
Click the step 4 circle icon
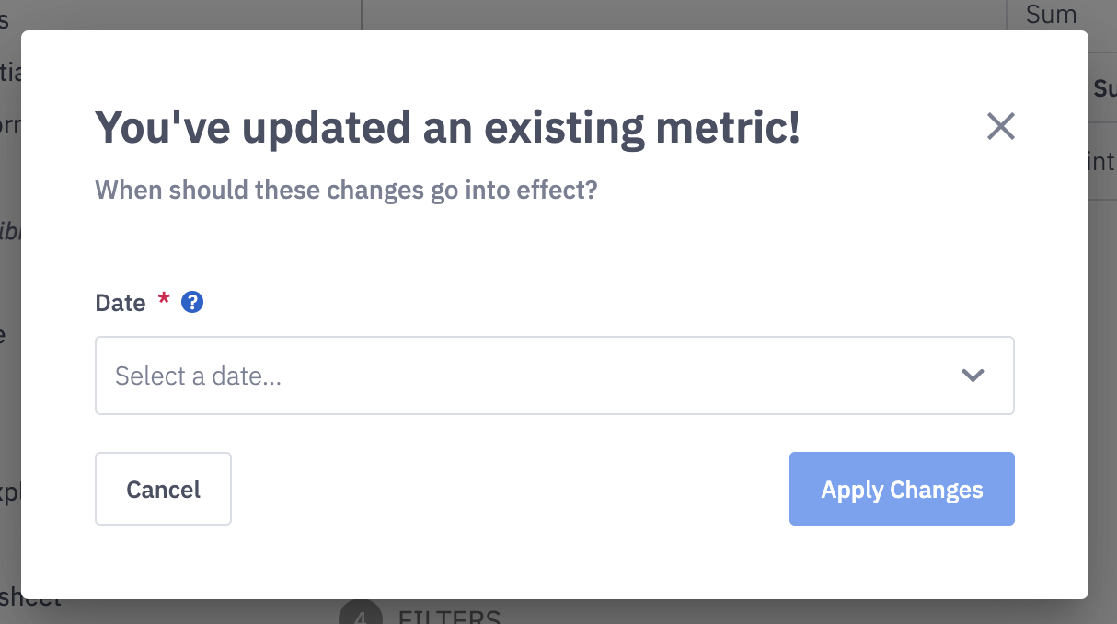point(359,615)
